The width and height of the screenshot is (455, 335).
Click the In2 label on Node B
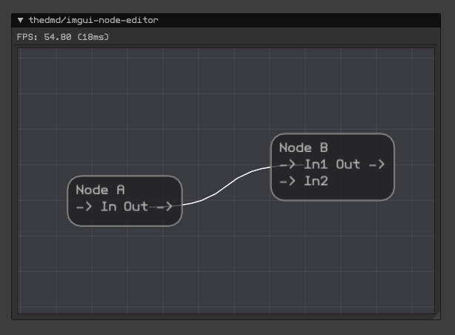click(x=316, y=181)
